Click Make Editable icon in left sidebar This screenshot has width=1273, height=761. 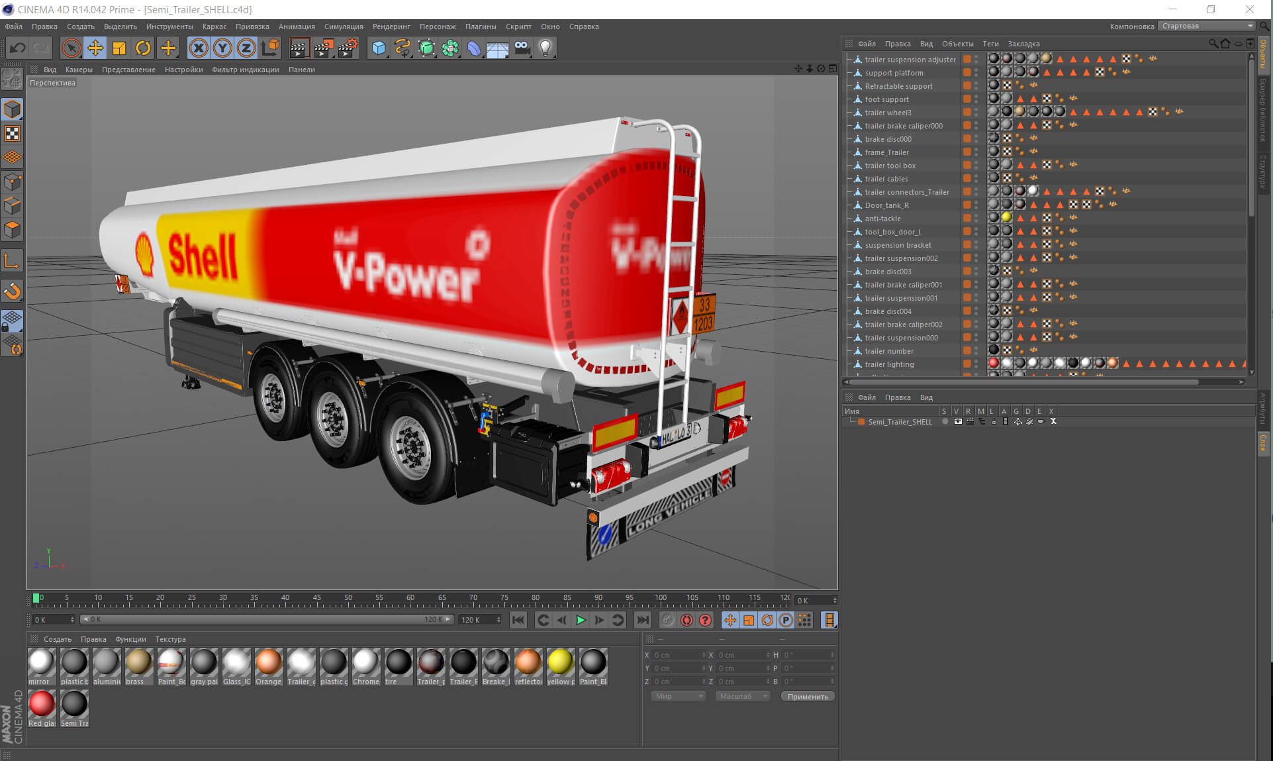[12, 79]
